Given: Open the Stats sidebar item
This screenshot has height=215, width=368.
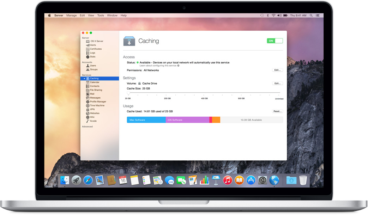Looking at the screenshot, I should pos(92,57).
